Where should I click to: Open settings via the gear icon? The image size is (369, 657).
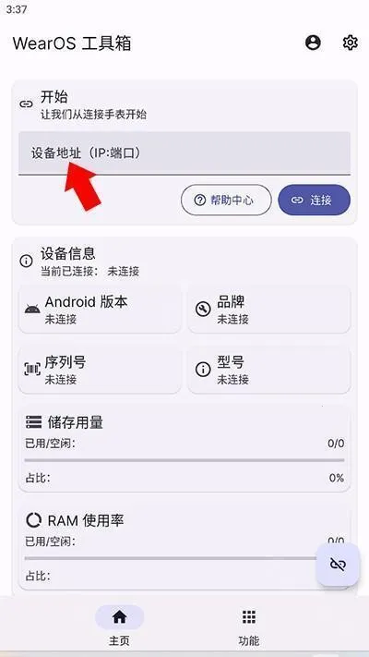[351, 43]
